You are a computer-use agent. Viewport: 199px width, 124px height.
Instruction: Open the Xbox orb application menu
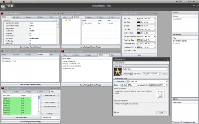tap(3, 7)
